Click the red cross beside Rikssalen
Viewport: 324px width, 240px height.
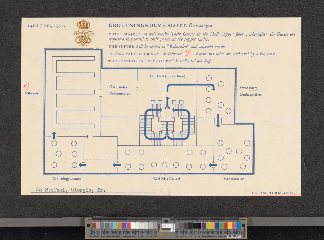tap(26, 86)
